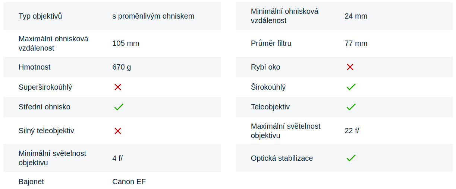Click the 105 mm value
The image size is (456, 189).
[126, 43]
